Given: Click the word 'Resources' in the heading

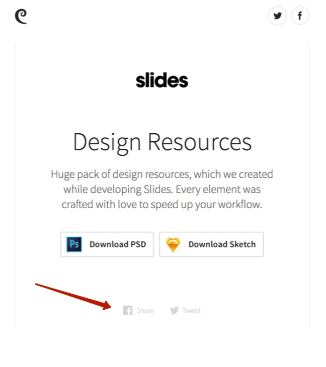Looking at the screenshot, I should point(200,142).
